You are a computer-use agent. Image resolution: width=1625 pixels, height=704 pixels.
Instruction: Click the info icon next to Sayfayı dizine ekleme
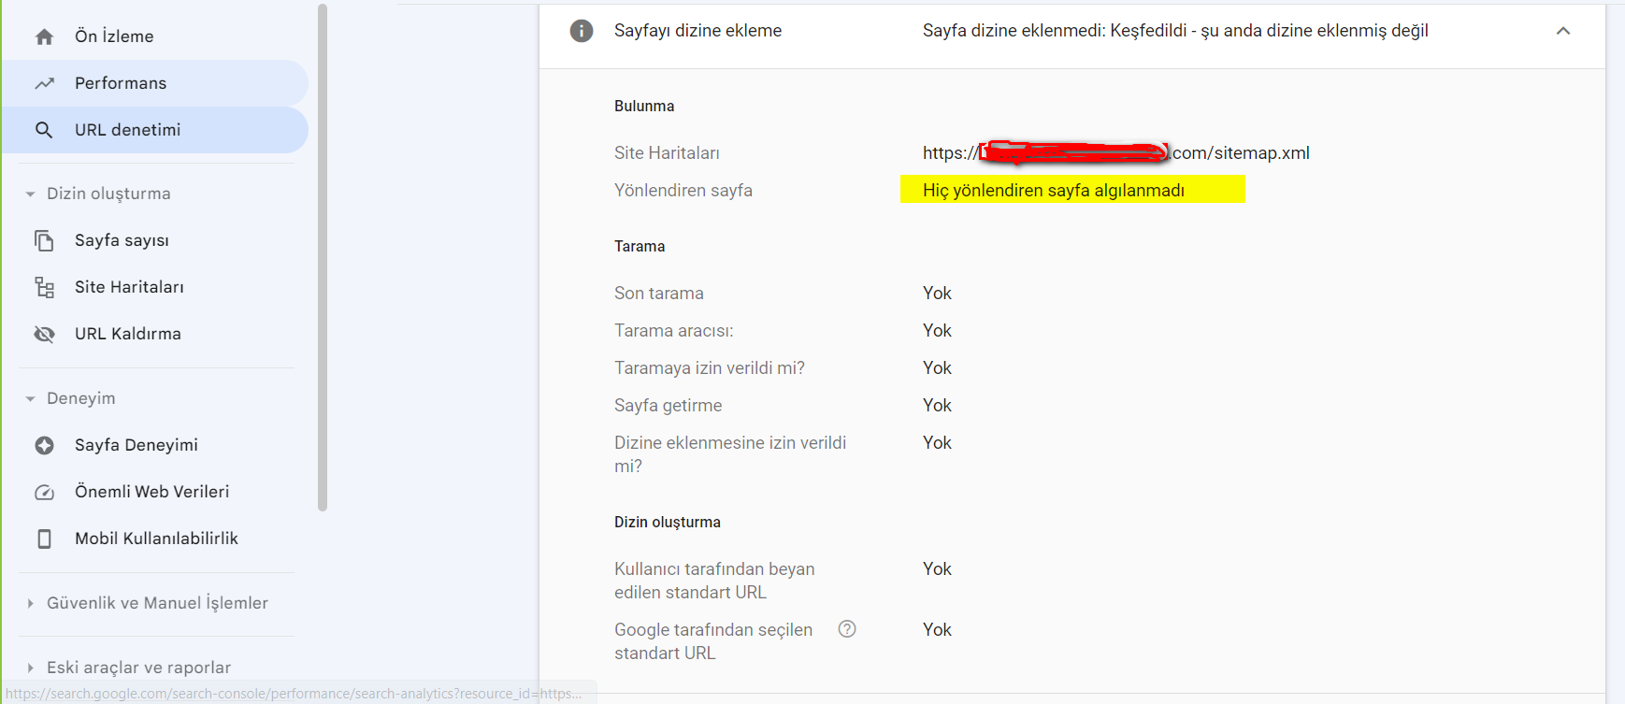pos(582,31)
